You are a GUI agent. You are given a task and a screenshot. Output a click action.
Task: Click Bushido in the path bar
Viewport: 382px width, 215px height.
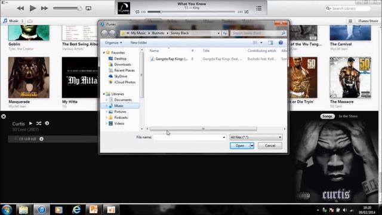pyautogui.click(x=158, y=33)
